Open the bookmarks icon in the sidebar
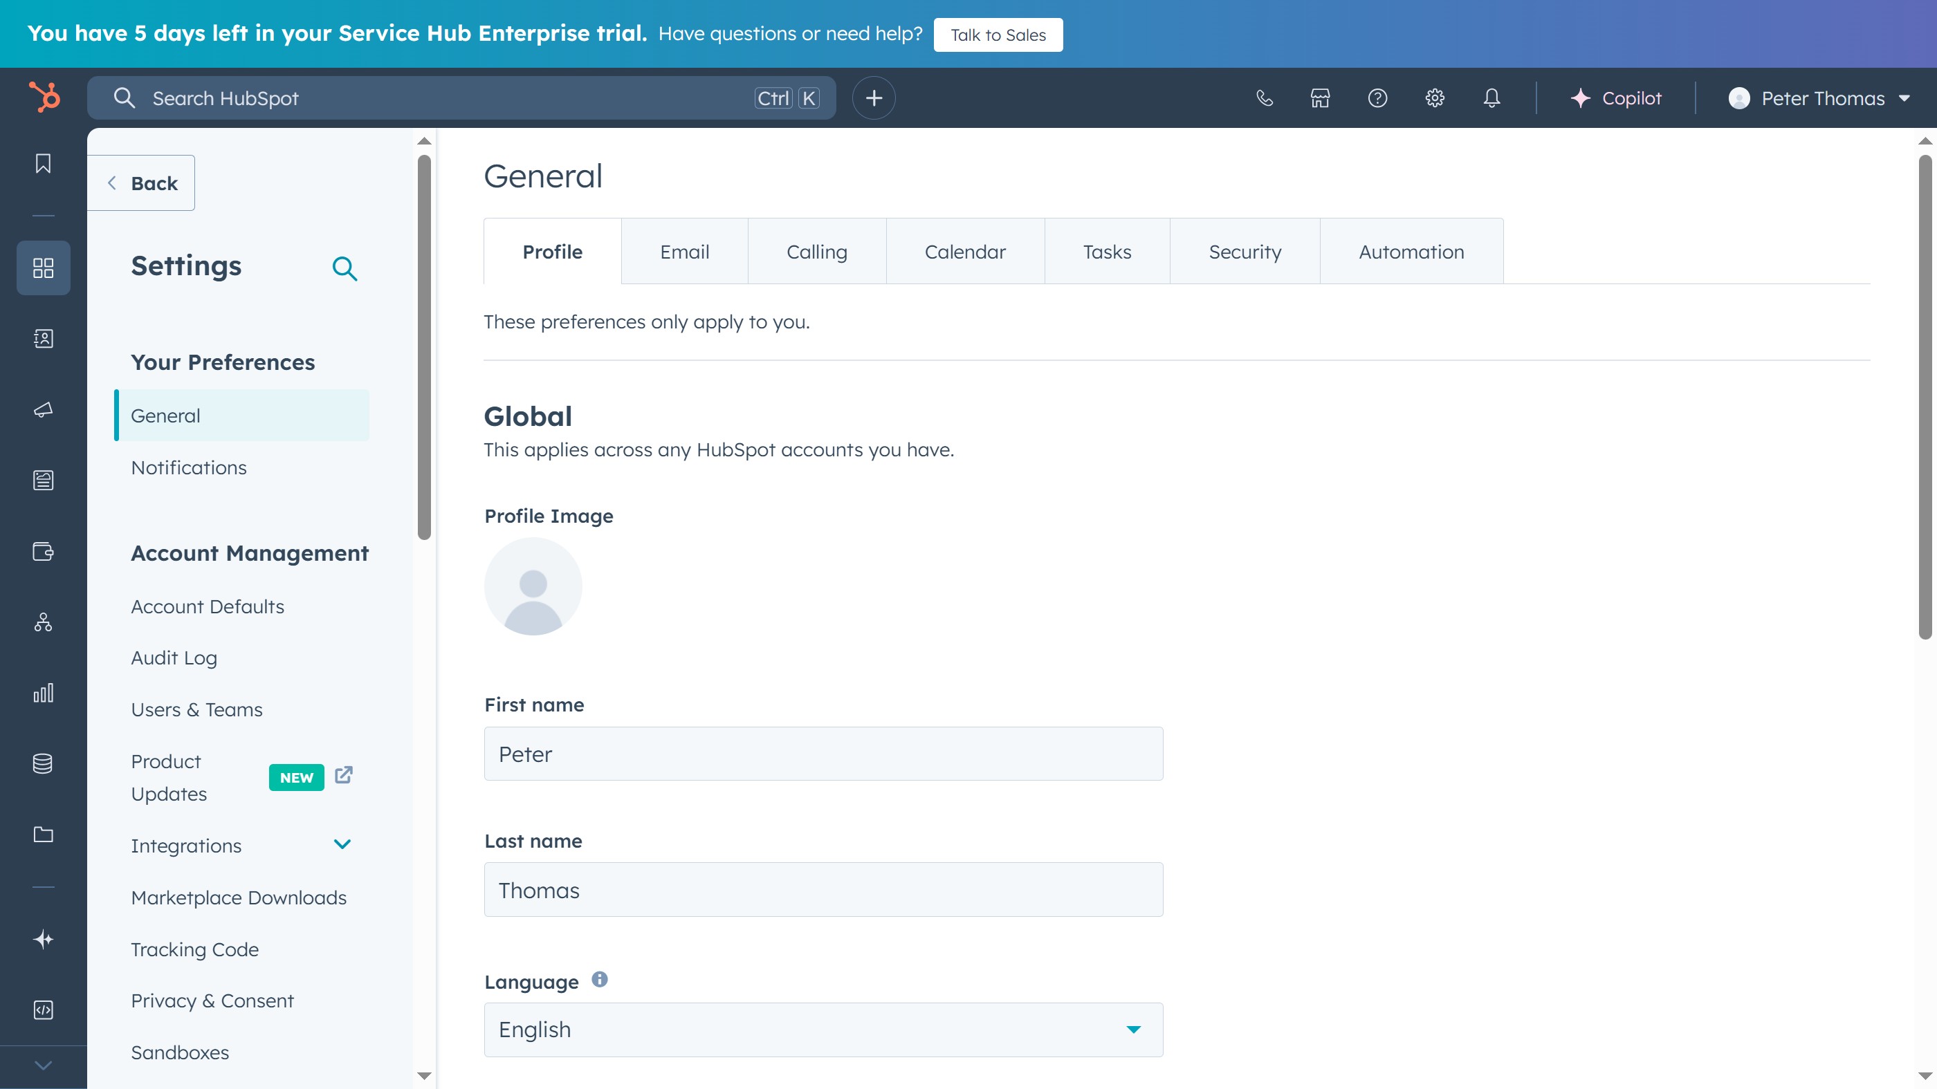The image size is (1937, 1089). click(43, 164)
